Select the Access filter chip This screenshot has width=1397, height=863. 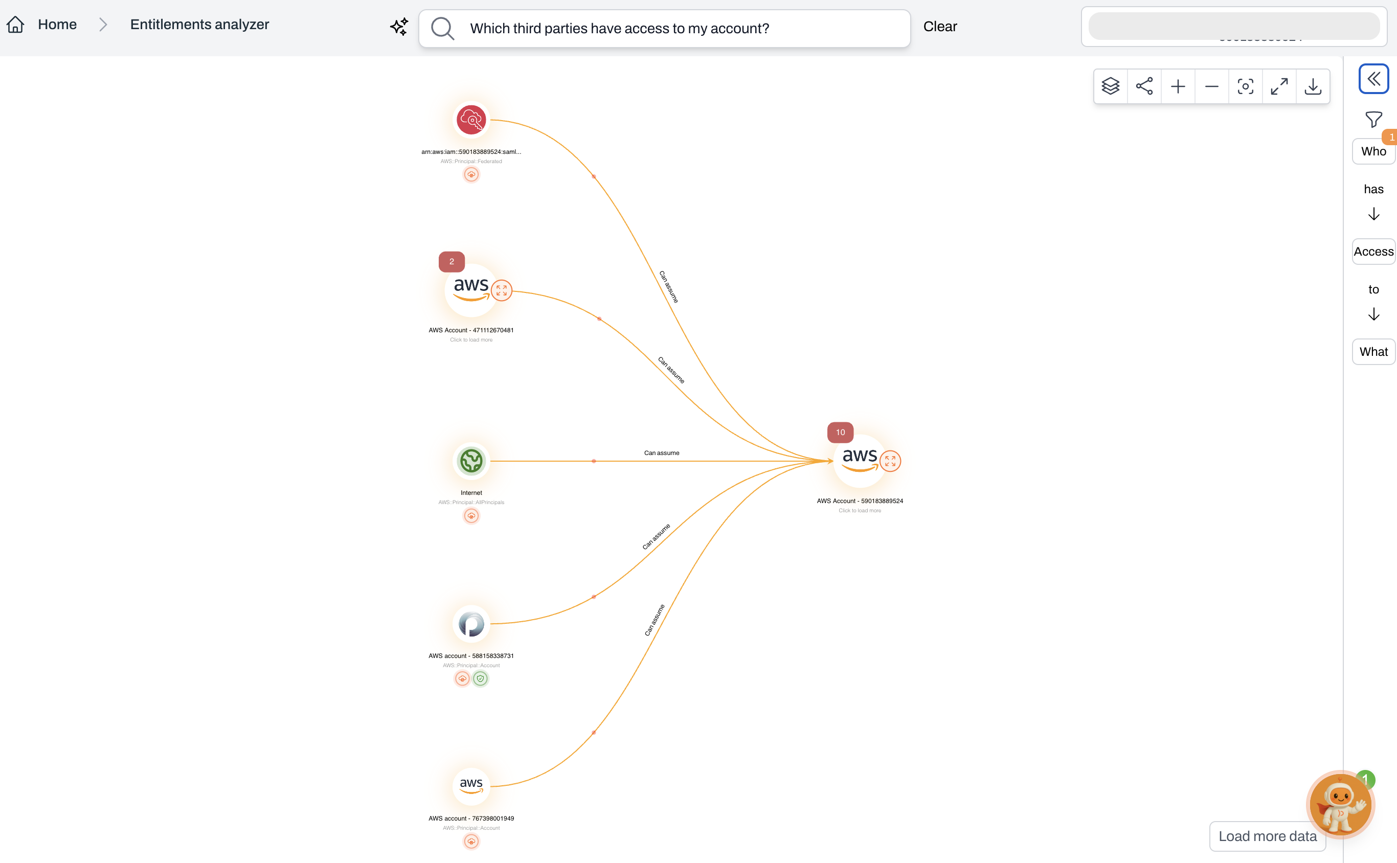click(x=1373, y=252)
